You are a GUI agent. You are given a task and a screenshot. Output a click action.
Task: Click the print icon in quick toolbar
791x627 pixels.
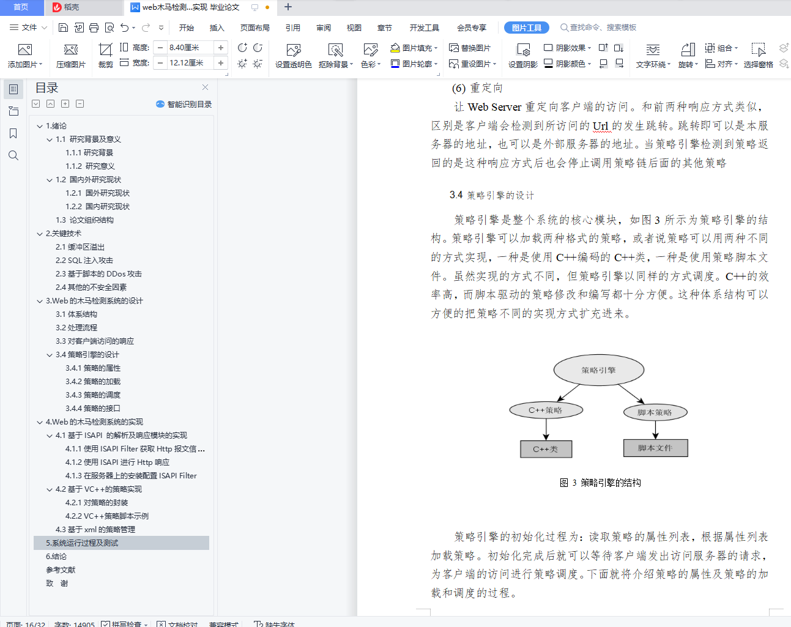click(94, 28)
